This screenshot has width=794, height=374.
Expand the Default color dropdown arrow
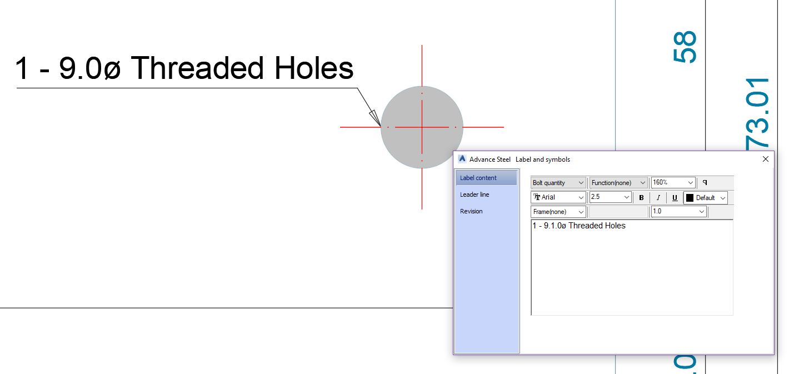(722, 197)
